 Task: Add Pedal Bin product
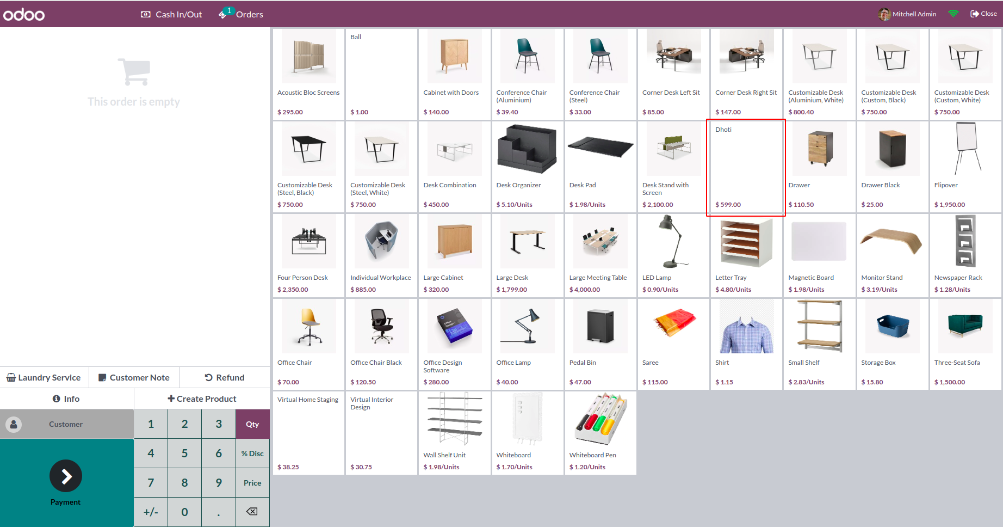(x=600, y=344)
